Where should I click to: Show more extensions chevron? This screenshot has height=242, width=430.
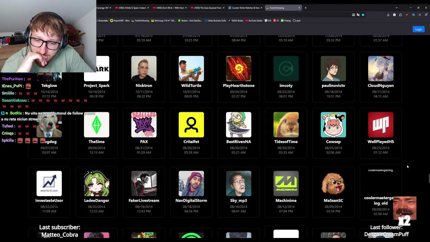click(x=420, y=15)
